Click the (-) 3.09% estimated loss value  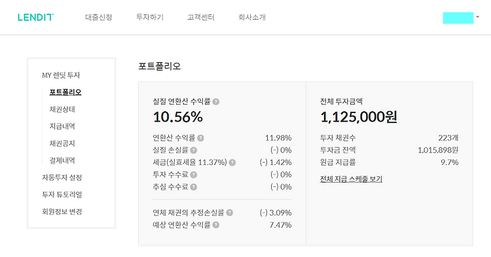[276, 213]
